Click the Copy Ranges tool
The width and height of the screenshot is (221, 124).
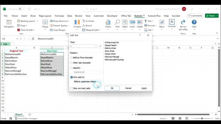(x=58, y=30)
